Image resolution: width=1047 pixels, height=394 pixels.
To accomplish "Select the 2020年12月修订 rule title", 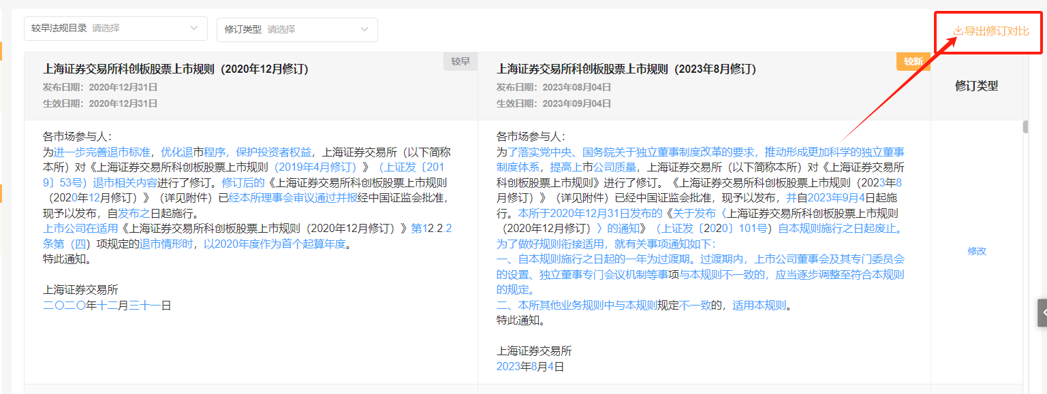I will [176, 69].
